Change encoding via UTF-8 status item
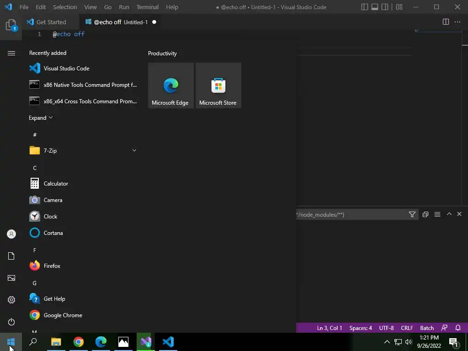Screen dimensions: 468x351 (x=386, y=328)
